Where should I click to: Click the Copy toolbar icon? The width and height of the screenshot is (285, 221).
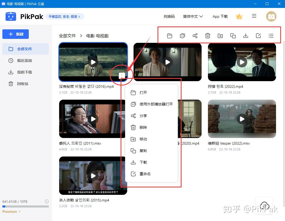[233, 35]
